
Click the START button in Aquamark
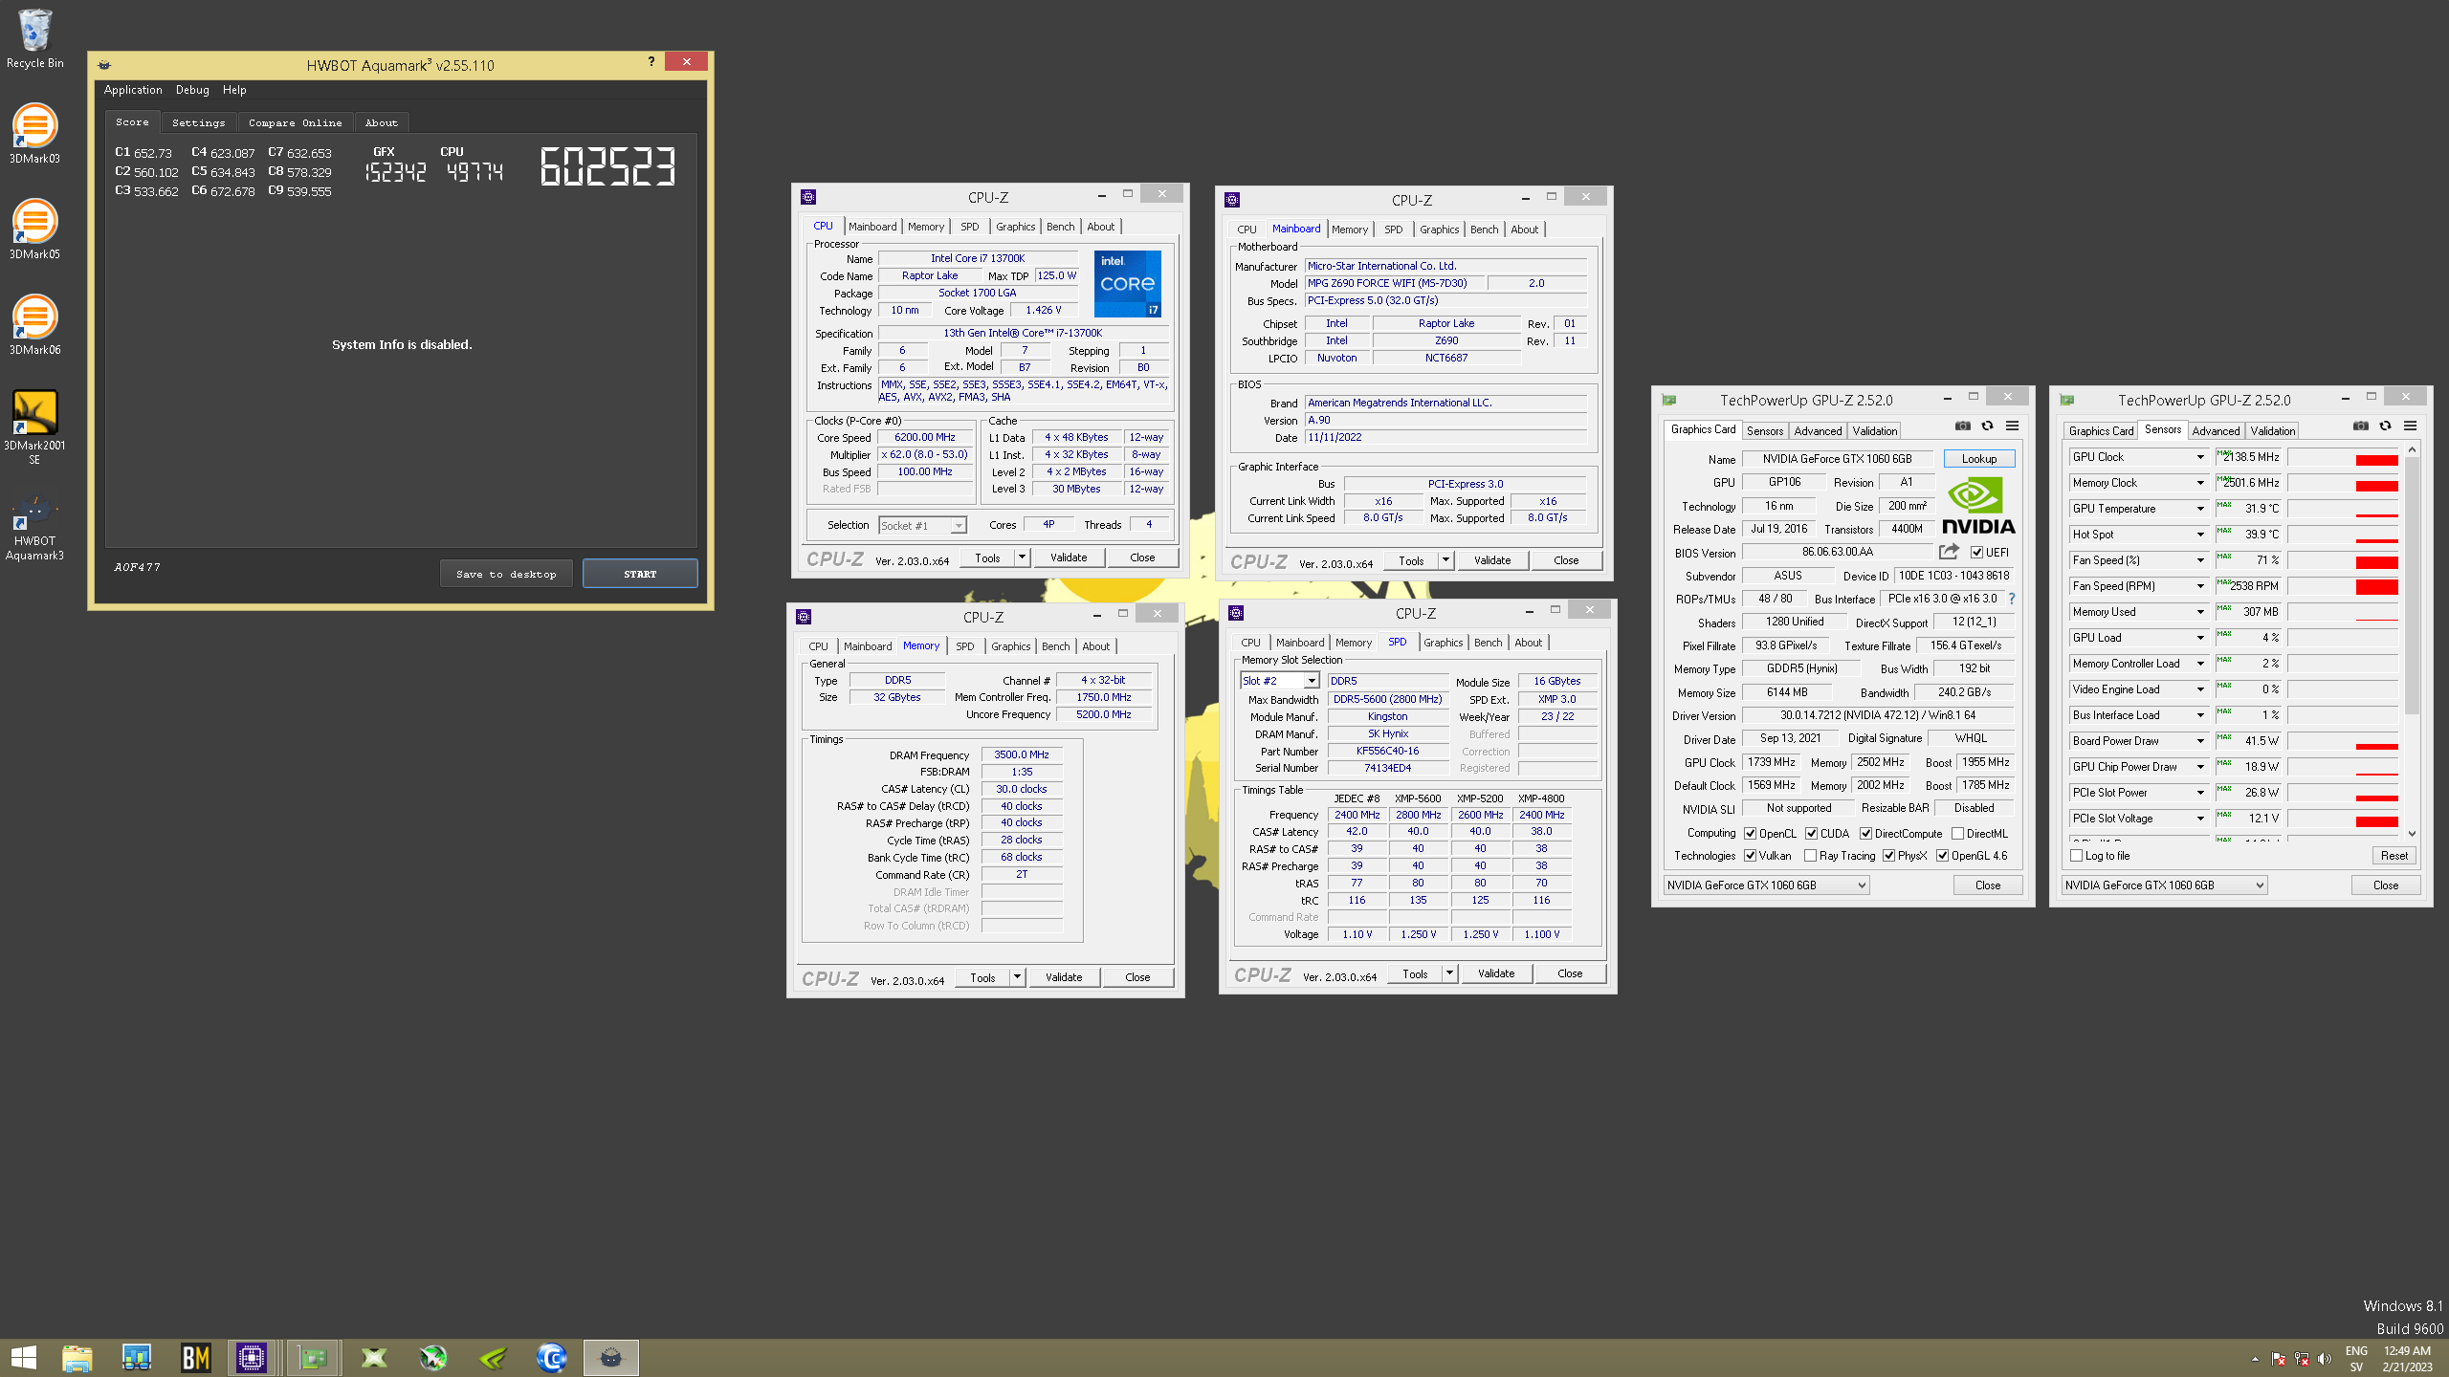tap(640, 574)
